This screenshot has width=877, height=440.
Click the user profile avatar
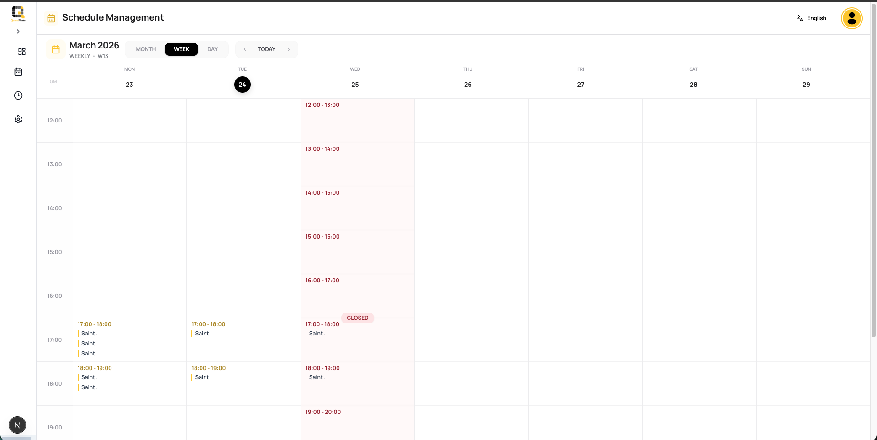[851, 18]
